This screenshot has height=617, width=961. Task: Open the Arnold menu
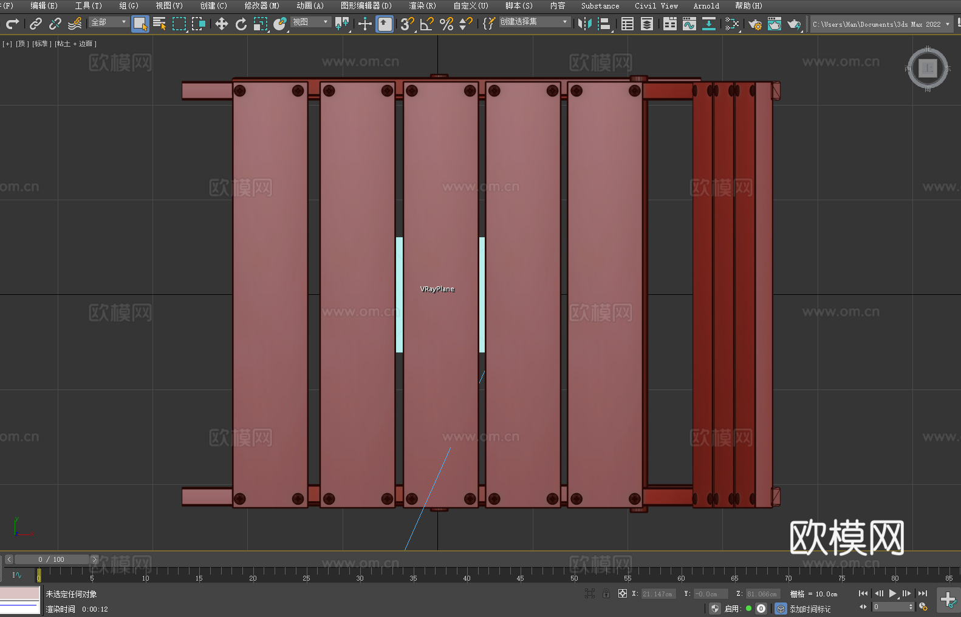pos(706,5)
